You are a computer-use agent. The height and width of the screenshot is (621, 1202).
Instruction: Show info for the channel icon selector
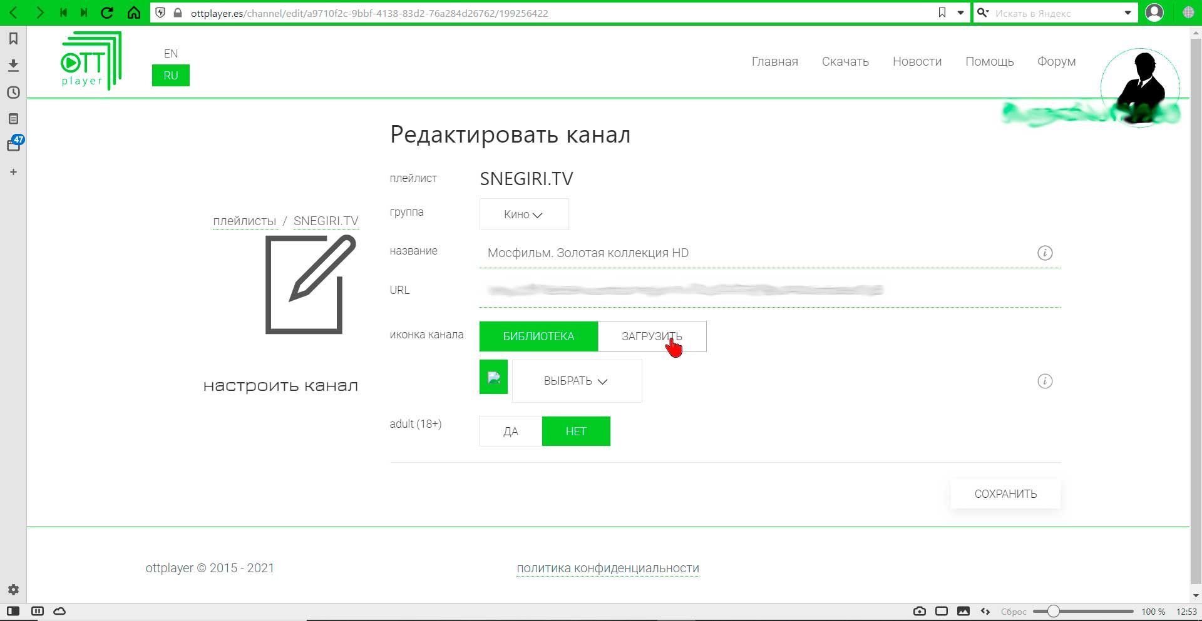tap(1045, 381)
